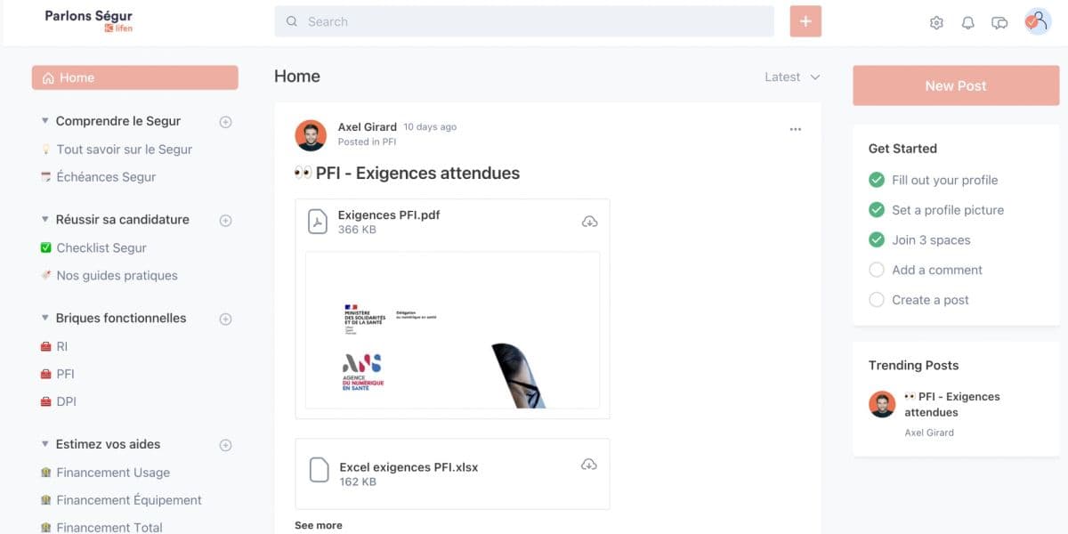This screenshot has height=534, width=1068.
Task: Check off the Add a comment task
Action: tap(877, 270)
